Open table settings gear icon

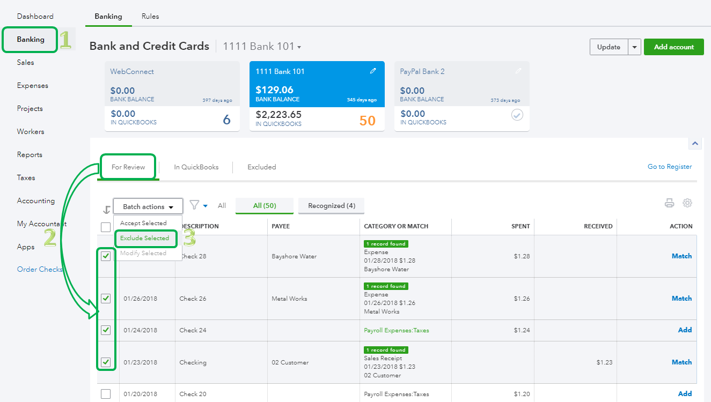(x=687, y=203)
